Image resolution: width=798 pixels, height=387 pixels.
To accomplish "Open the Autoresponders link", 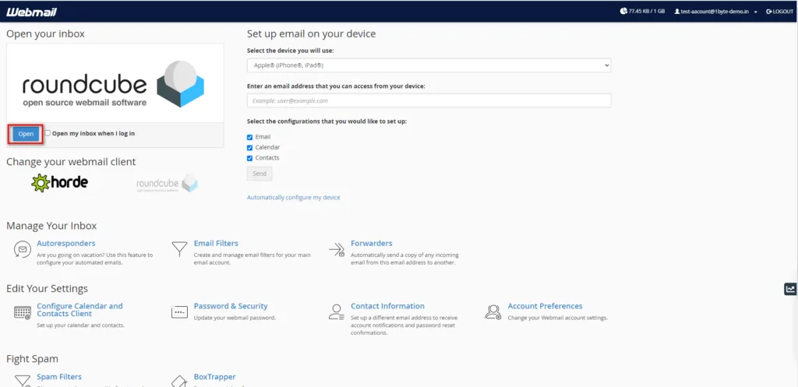I will [x=66, y=243].
